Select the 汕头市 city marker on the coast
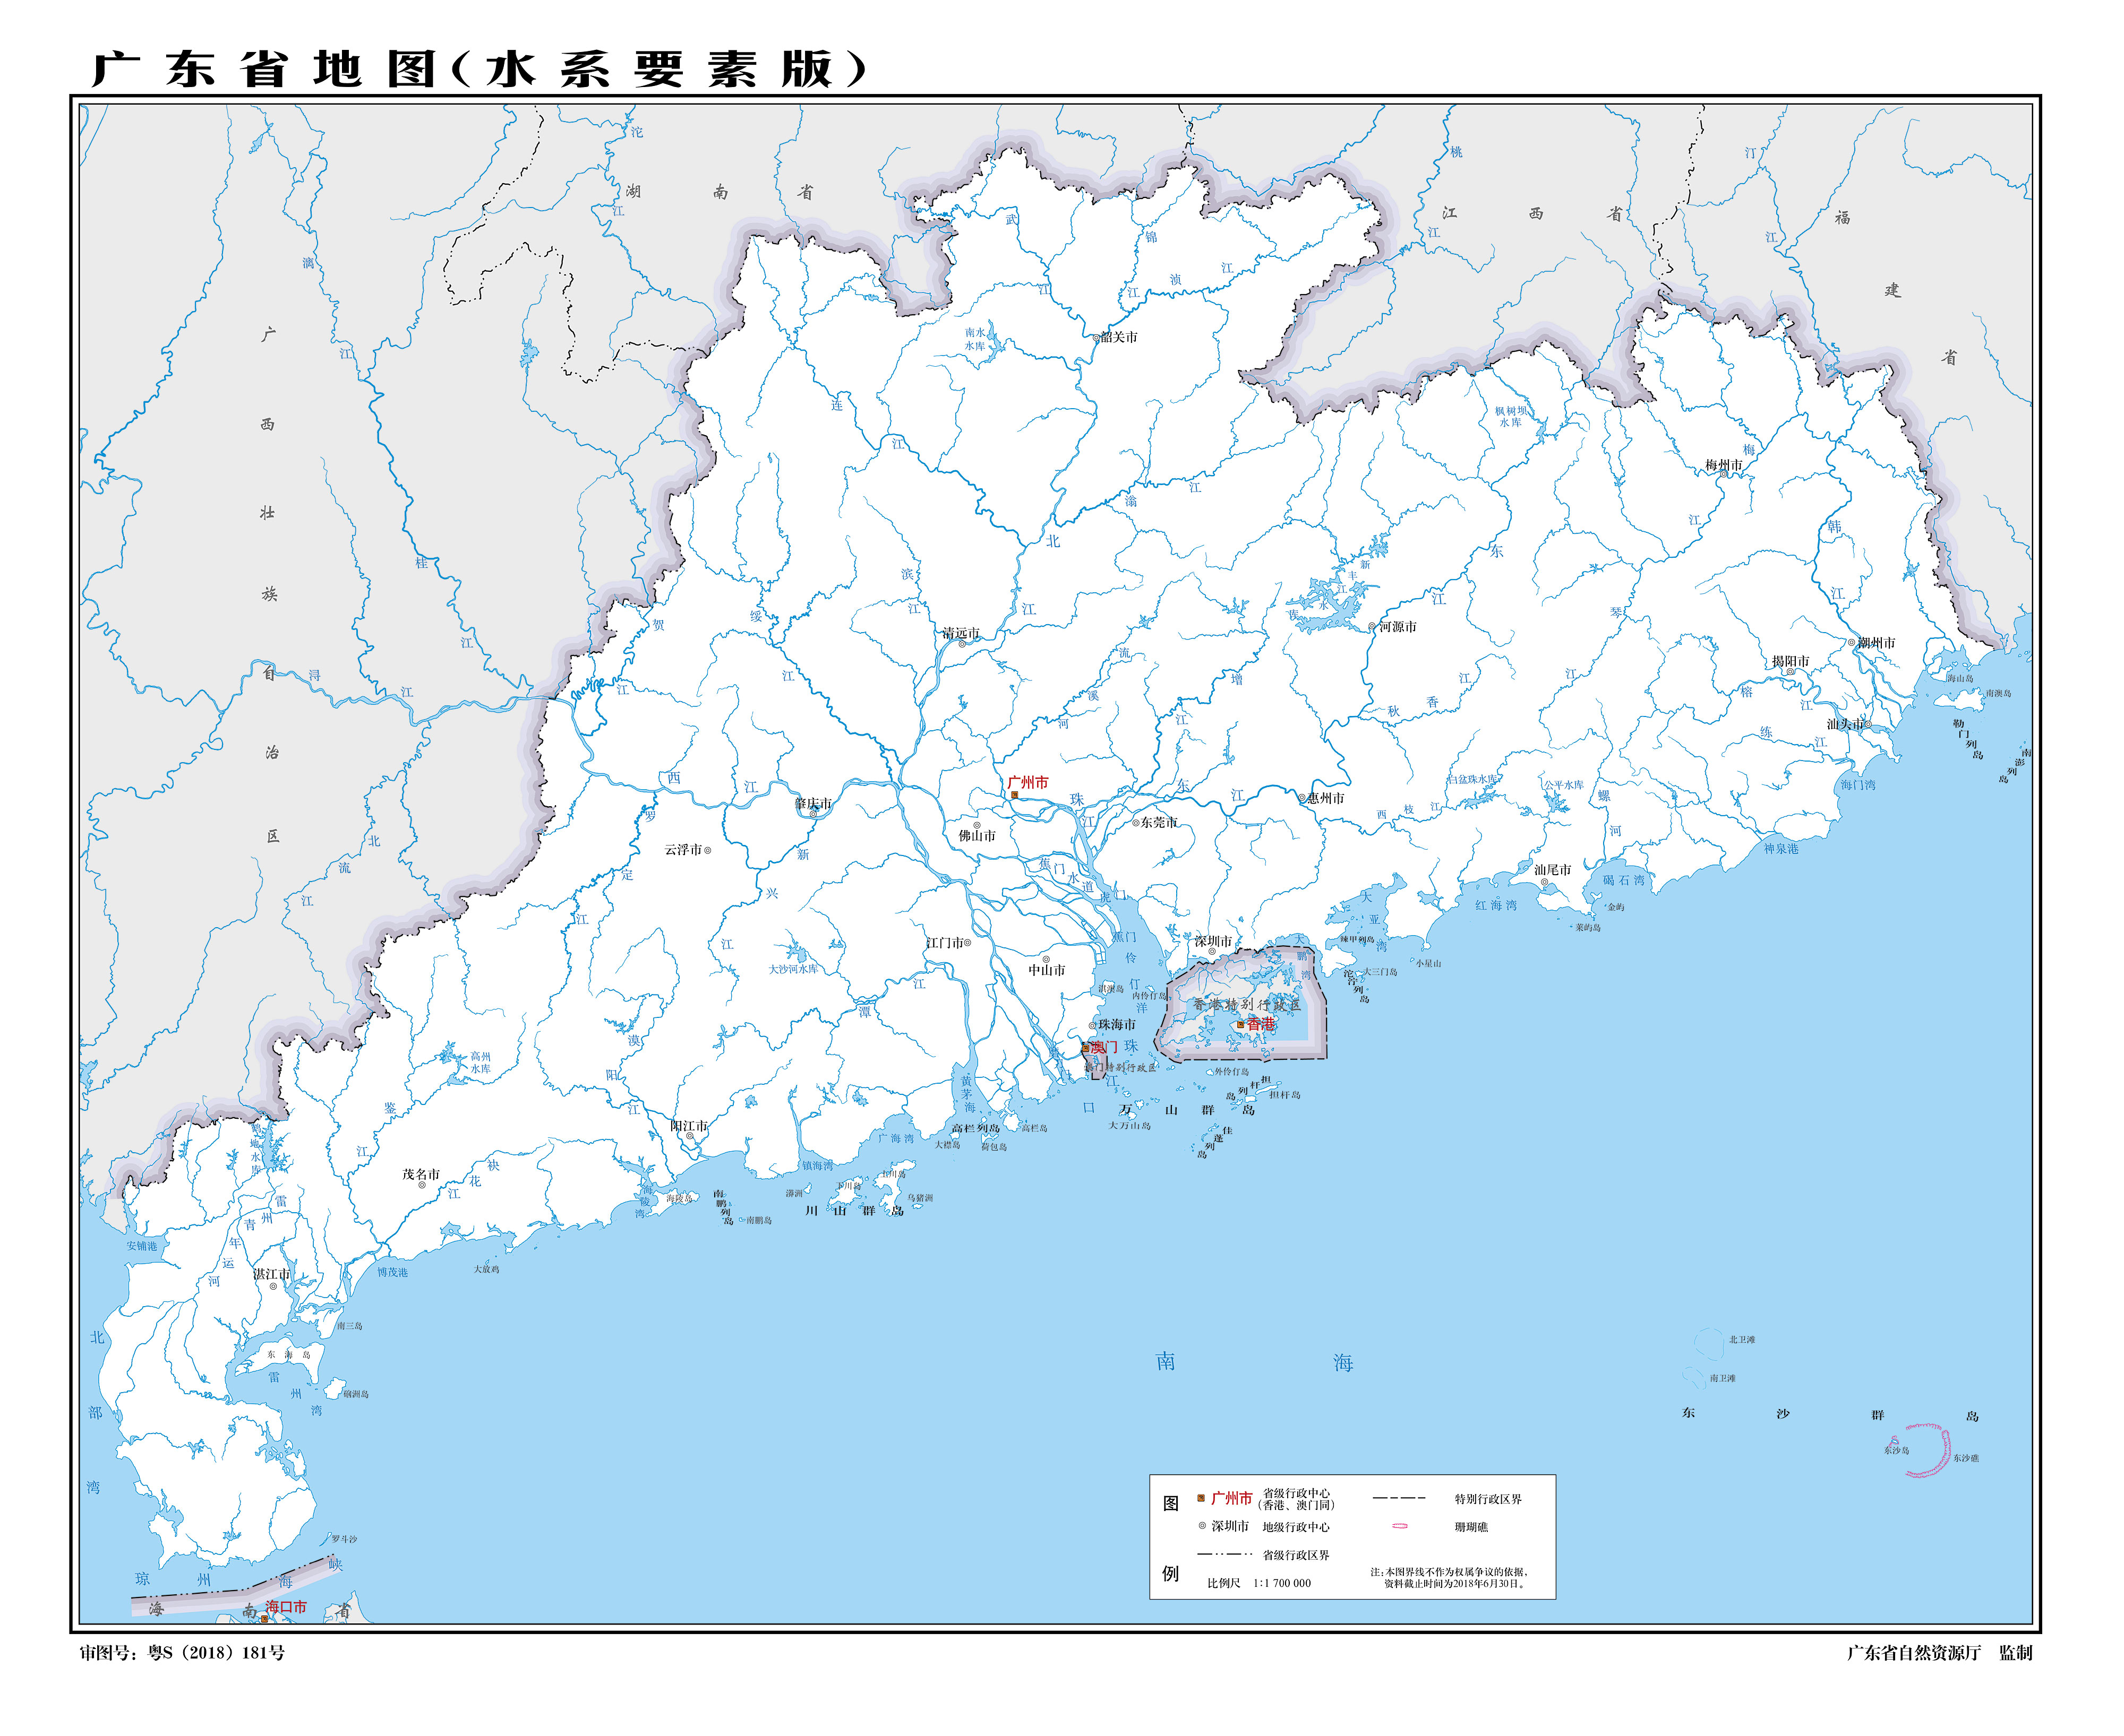This screenshot has height=1736, width=2124. [x=1869, y=725]
